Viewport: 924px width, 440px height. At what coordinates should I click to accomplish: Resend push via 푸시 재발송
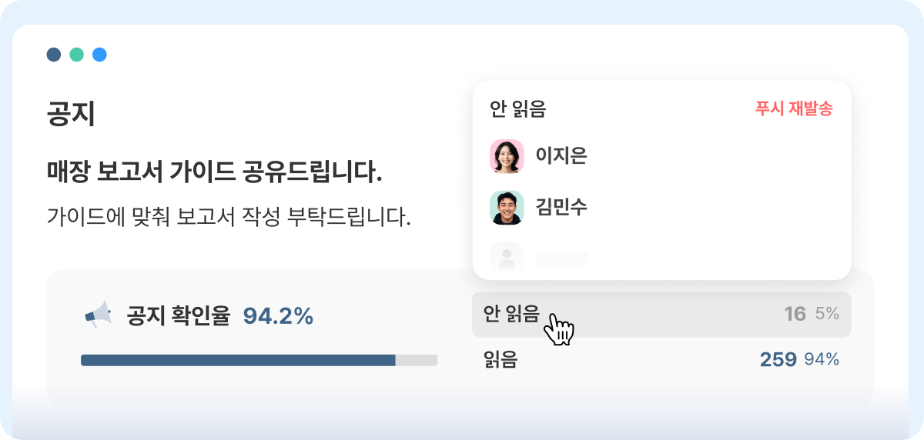794,109
